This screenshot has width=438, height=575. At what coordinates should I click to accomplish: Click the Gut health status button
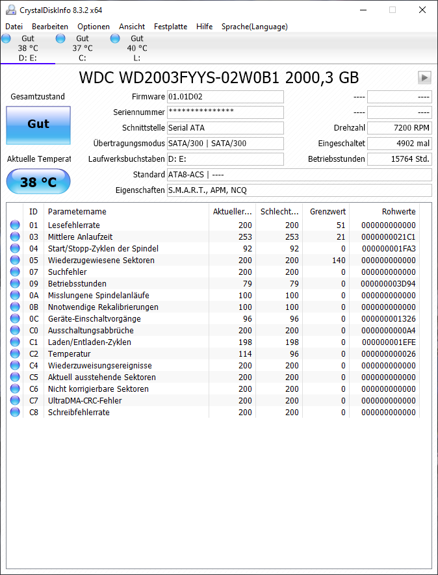coord(38,125)
